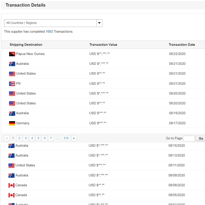Click the 1692 transactions link
The width and height of the screenshot is (205, 205).
coord(49,31)
